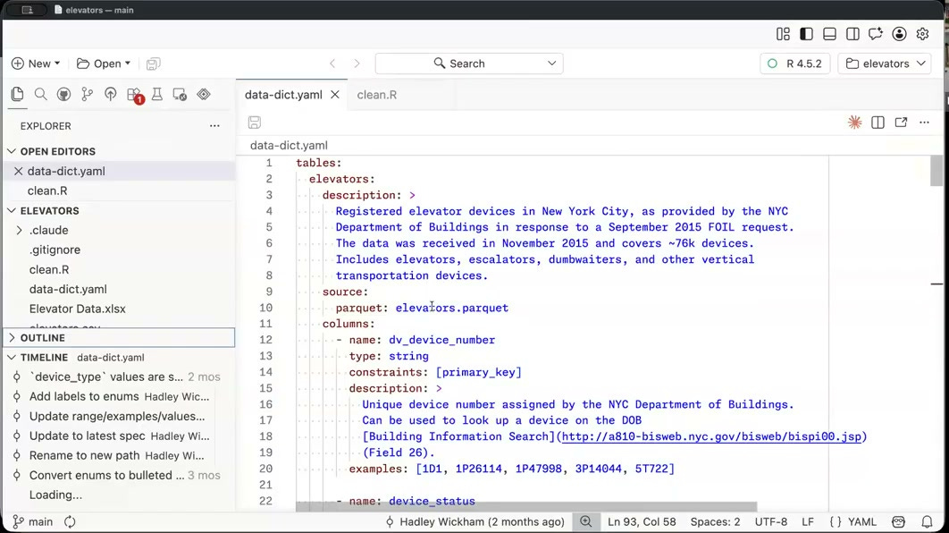Screen dimensions: 949x533
Task: Open data-dict.yaml in ELEVATORS tree
Action: [68, 290]
